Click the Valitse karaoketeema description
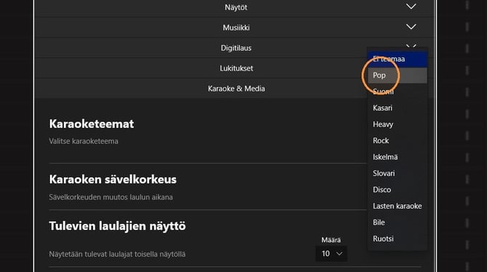 point(84,141)
